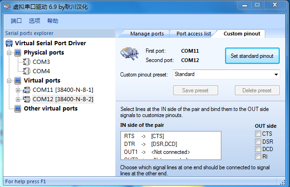Image resolution: width=290 pixels, height=187 pixels.
Task: Enable the RI checkbox on OUT side
Action: pyautogui.click(x=258, y=157)
